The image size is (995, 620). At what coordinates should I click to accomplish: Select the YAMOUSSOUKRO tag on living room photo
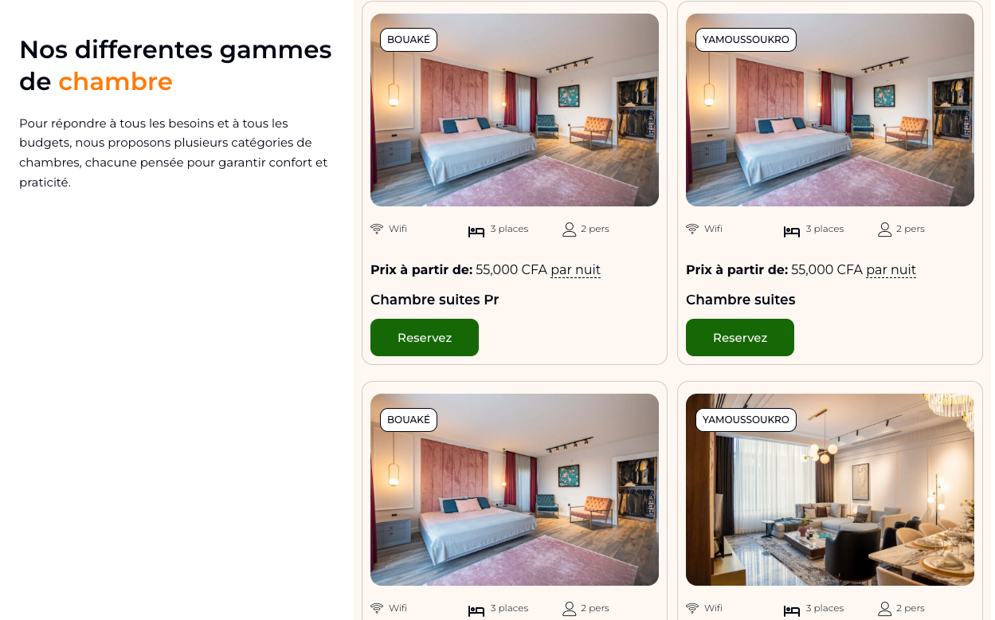[x=746, y=420]
